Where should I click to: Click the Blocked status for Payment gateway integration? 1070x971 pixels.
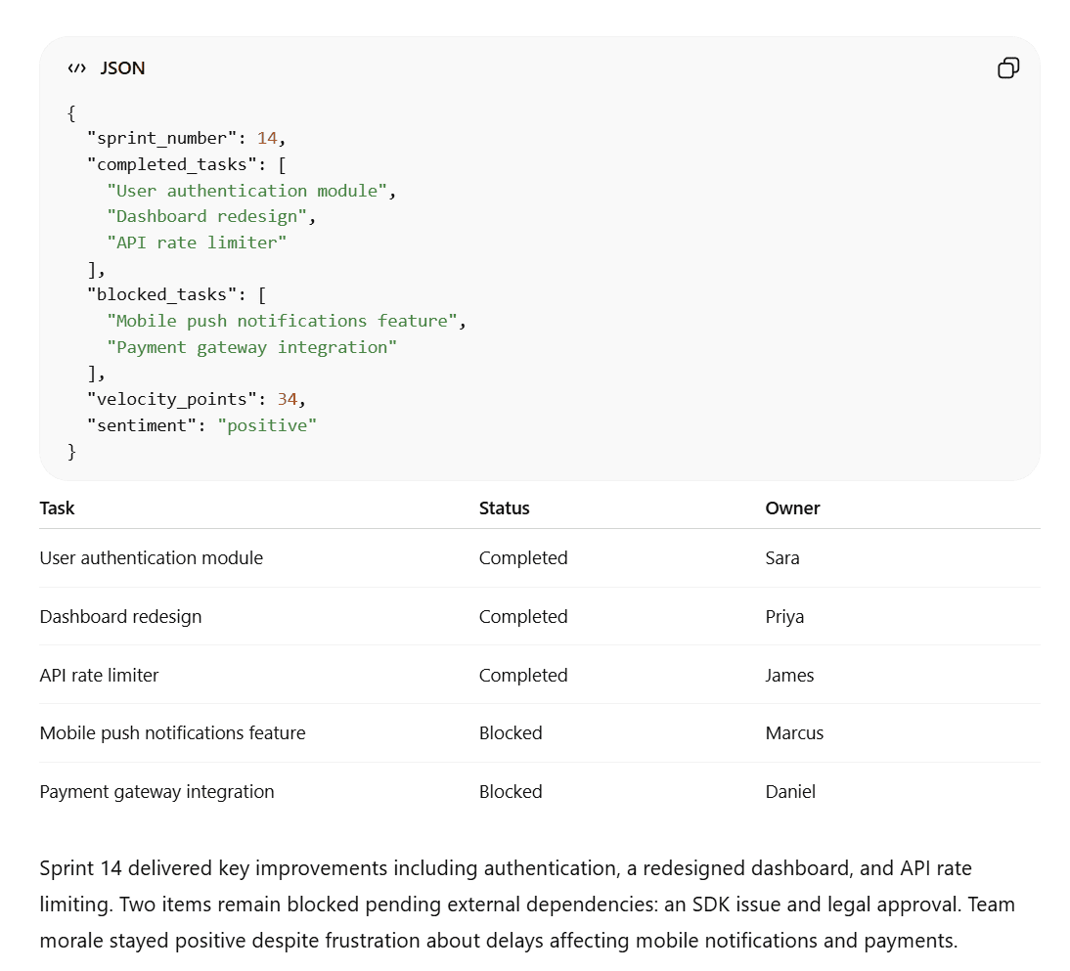click(x=511, y=791)
